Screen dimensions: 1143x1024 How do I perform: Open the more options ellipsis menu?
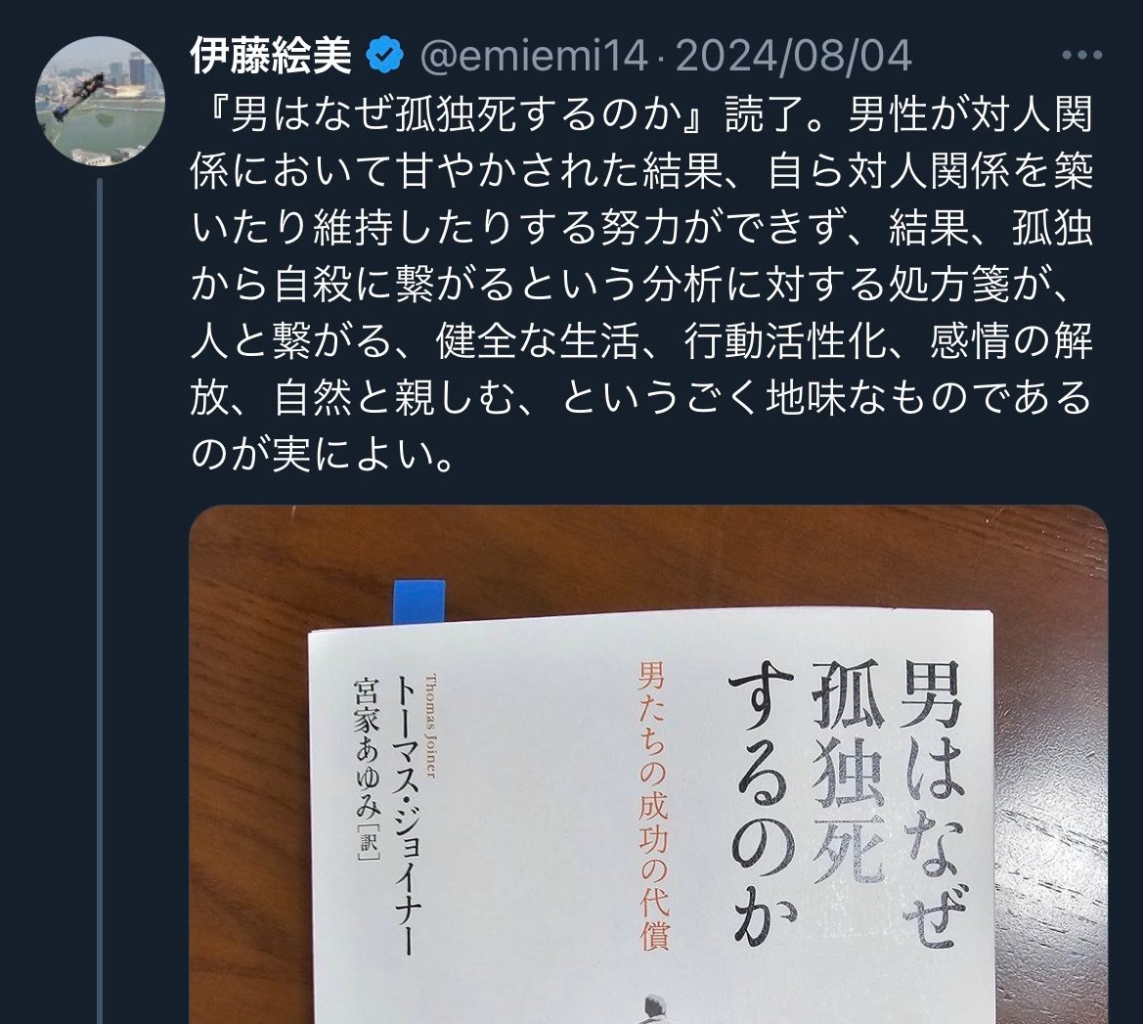tap(1081, 55)
